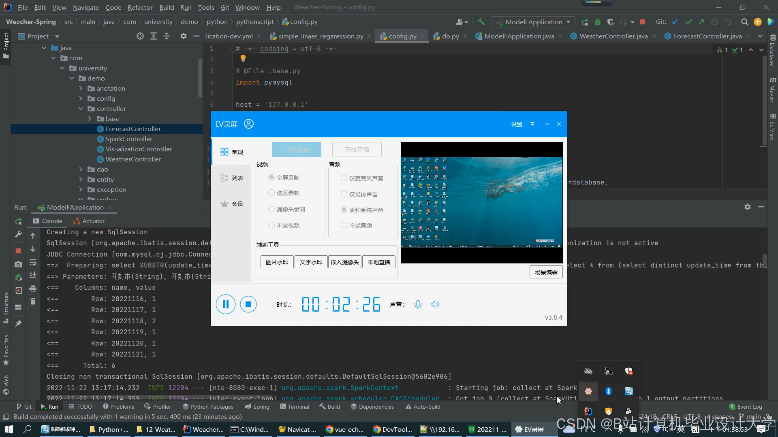
Task: Click the speaker volume icon in EV recorder
Action: click(435, 304)
